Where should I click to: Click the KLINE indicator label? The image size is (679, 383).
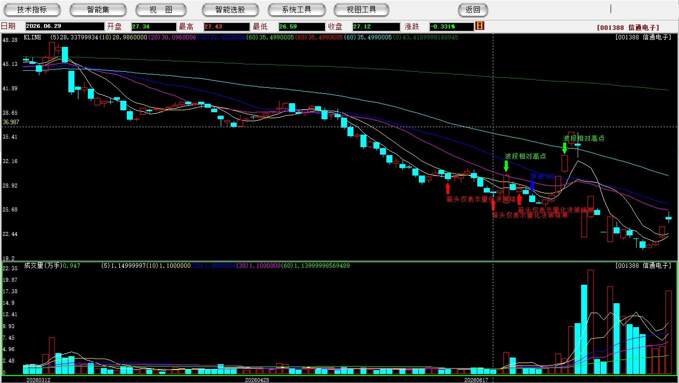32,37
